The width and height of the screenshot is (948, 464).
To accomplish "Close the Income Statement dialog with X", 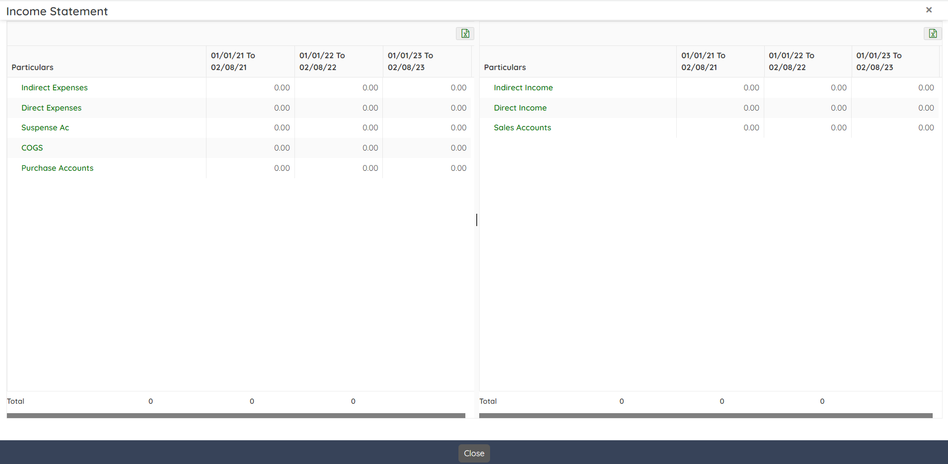I will (x=929, y=10).
